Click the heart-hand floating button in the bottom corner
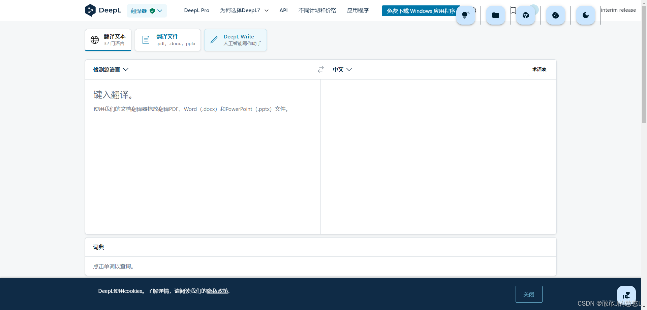 tap(626, 295)
